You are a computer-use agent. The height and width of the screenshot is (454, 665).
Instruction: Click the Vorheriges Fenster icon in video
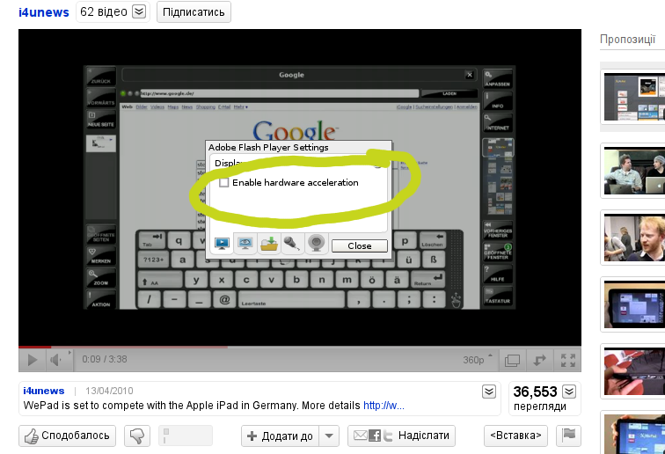point(498,231)
